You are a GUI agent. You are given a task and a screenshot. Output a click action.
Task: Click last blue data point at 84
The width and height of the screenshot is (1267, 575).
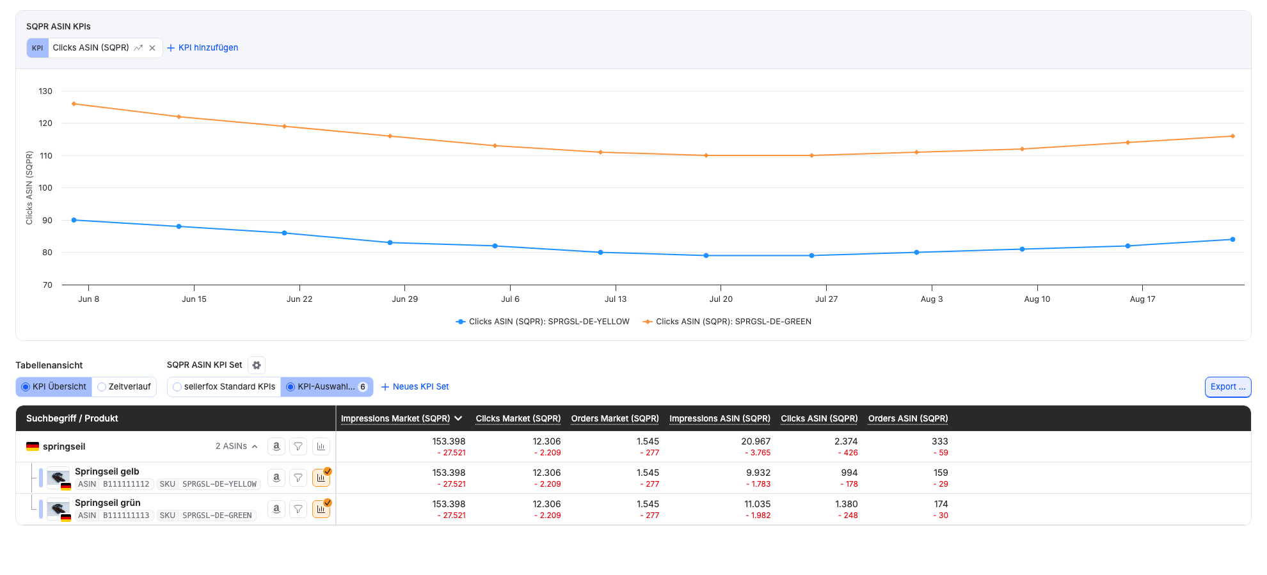click(1232, 239)
